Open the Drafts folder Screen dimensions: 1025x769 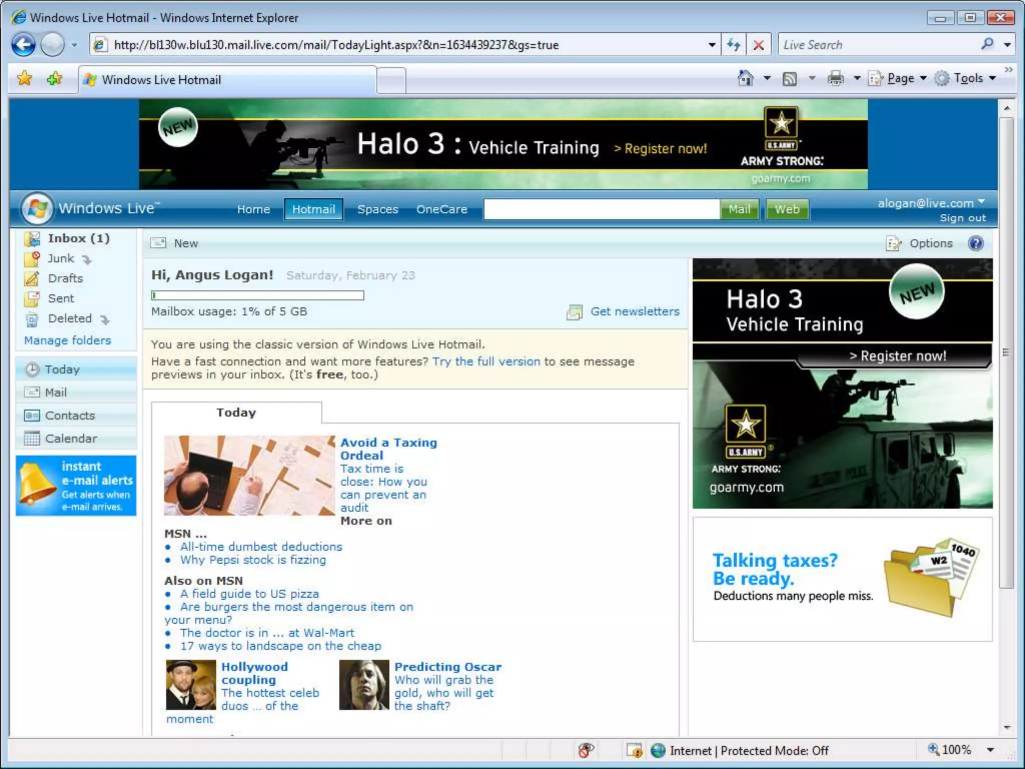point(66,278)
